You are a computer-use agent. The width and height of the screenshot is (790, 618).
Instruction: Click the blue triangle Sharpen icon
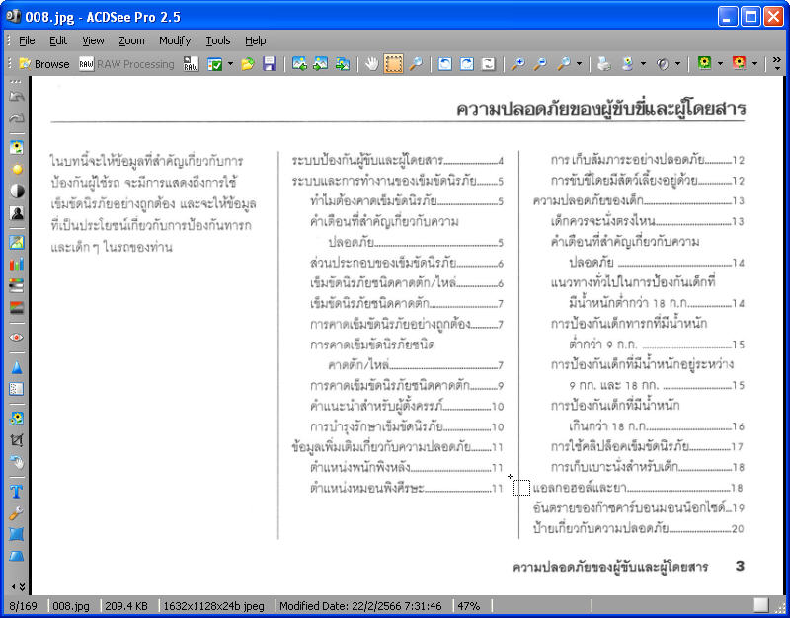(17, 367)
